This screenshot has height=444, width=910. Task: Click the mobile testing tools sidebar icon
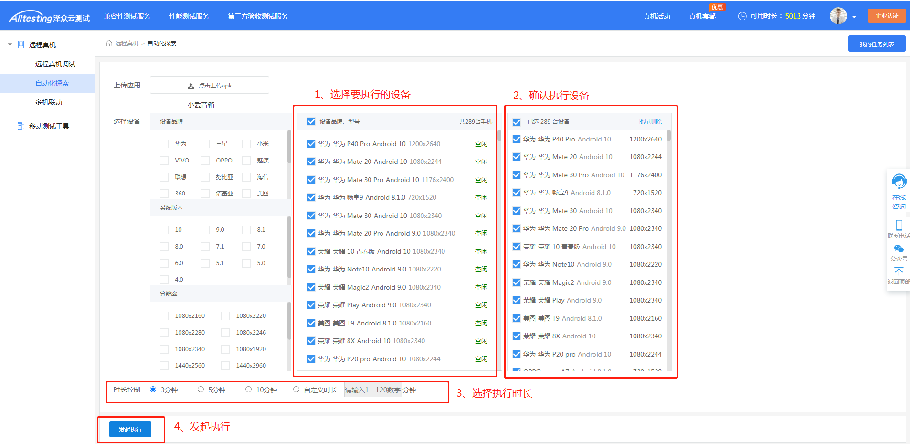[21, 126]
